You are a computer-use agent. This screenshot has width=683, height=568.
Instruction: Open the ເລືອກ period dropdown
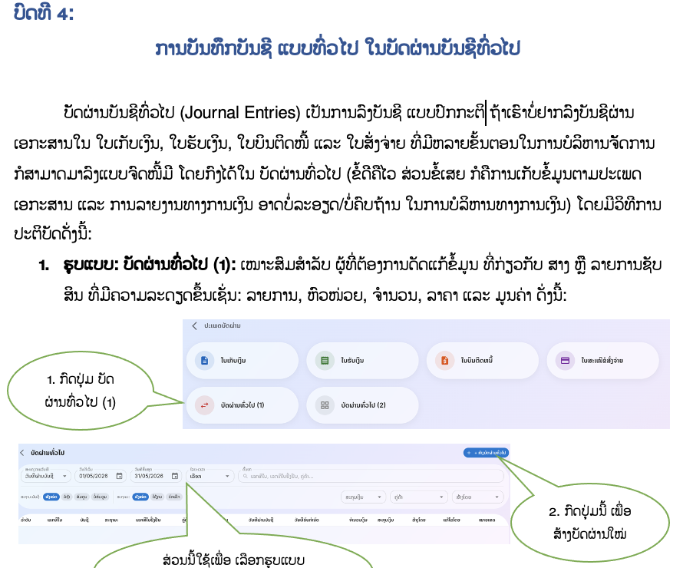[x=210, y=476]
